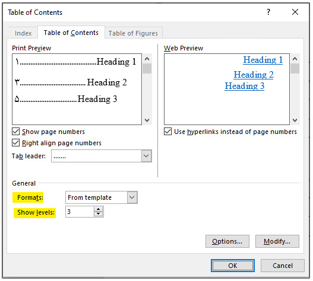Image resolution: width=313 pixels, height=281 pixels.
Task: Click Print Preview scroll down arrow
Action: 147,120
